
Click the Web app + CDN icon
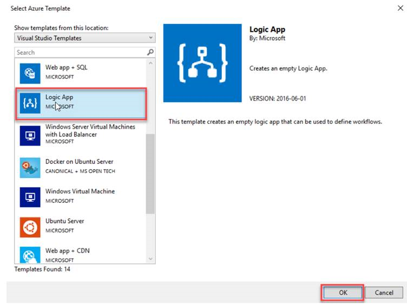(30, 254)
